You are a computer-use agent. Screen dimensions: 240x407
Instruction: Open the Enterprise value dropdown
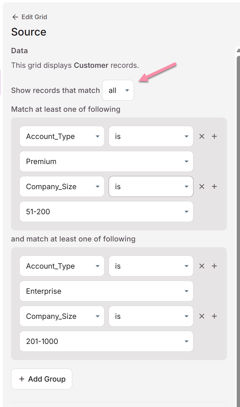coord(106,291)
